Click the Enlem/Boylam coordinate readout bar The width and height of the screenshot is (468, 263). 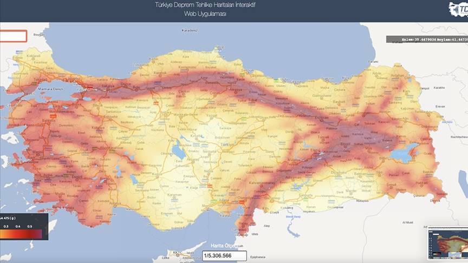427,40
